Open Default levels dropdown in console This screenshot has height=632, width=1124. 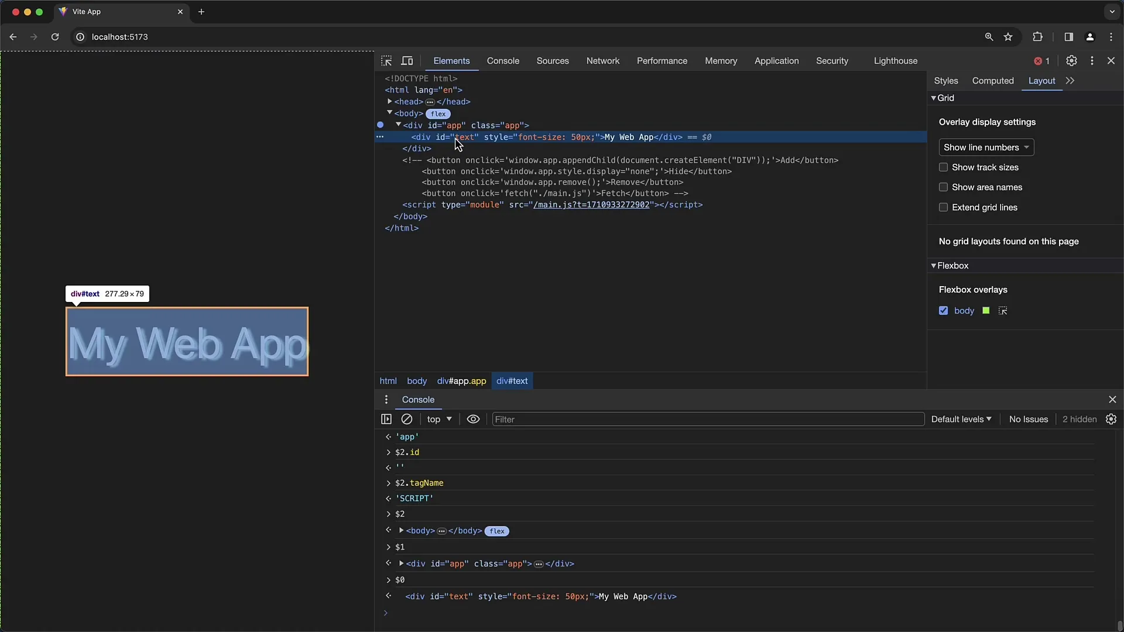tap(960, 419)
